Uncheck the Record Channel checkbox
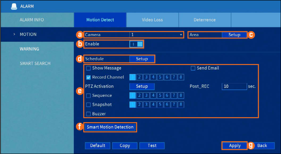Viewport: 281px width, 154px height. tap(88, 77)
